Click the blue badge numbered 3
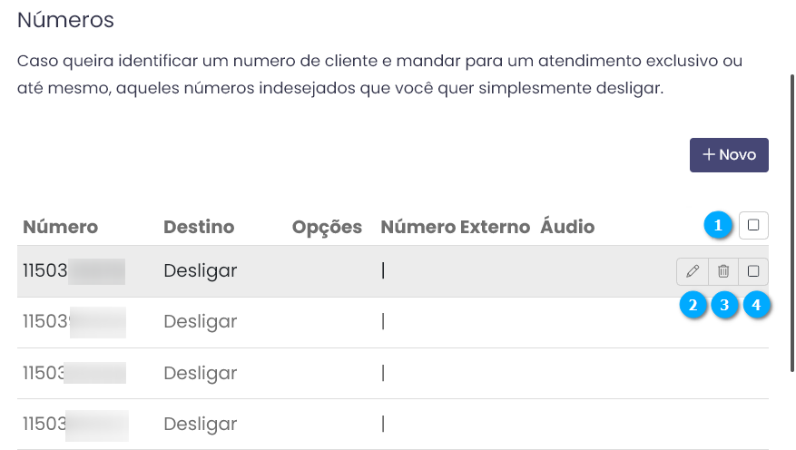The image size is (796, 450). (x=724, y=305)
